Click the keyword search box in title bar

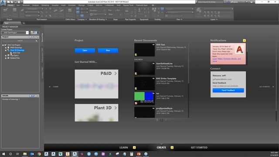210,2
